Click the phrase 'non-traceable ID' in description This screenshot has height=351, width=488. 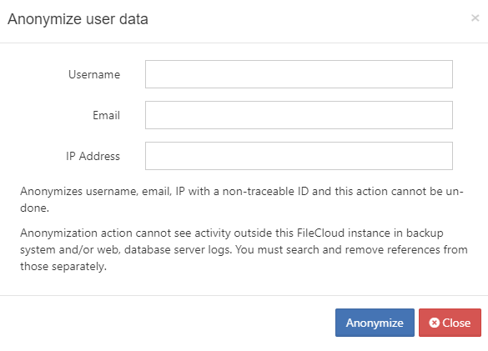coord(265,192)
